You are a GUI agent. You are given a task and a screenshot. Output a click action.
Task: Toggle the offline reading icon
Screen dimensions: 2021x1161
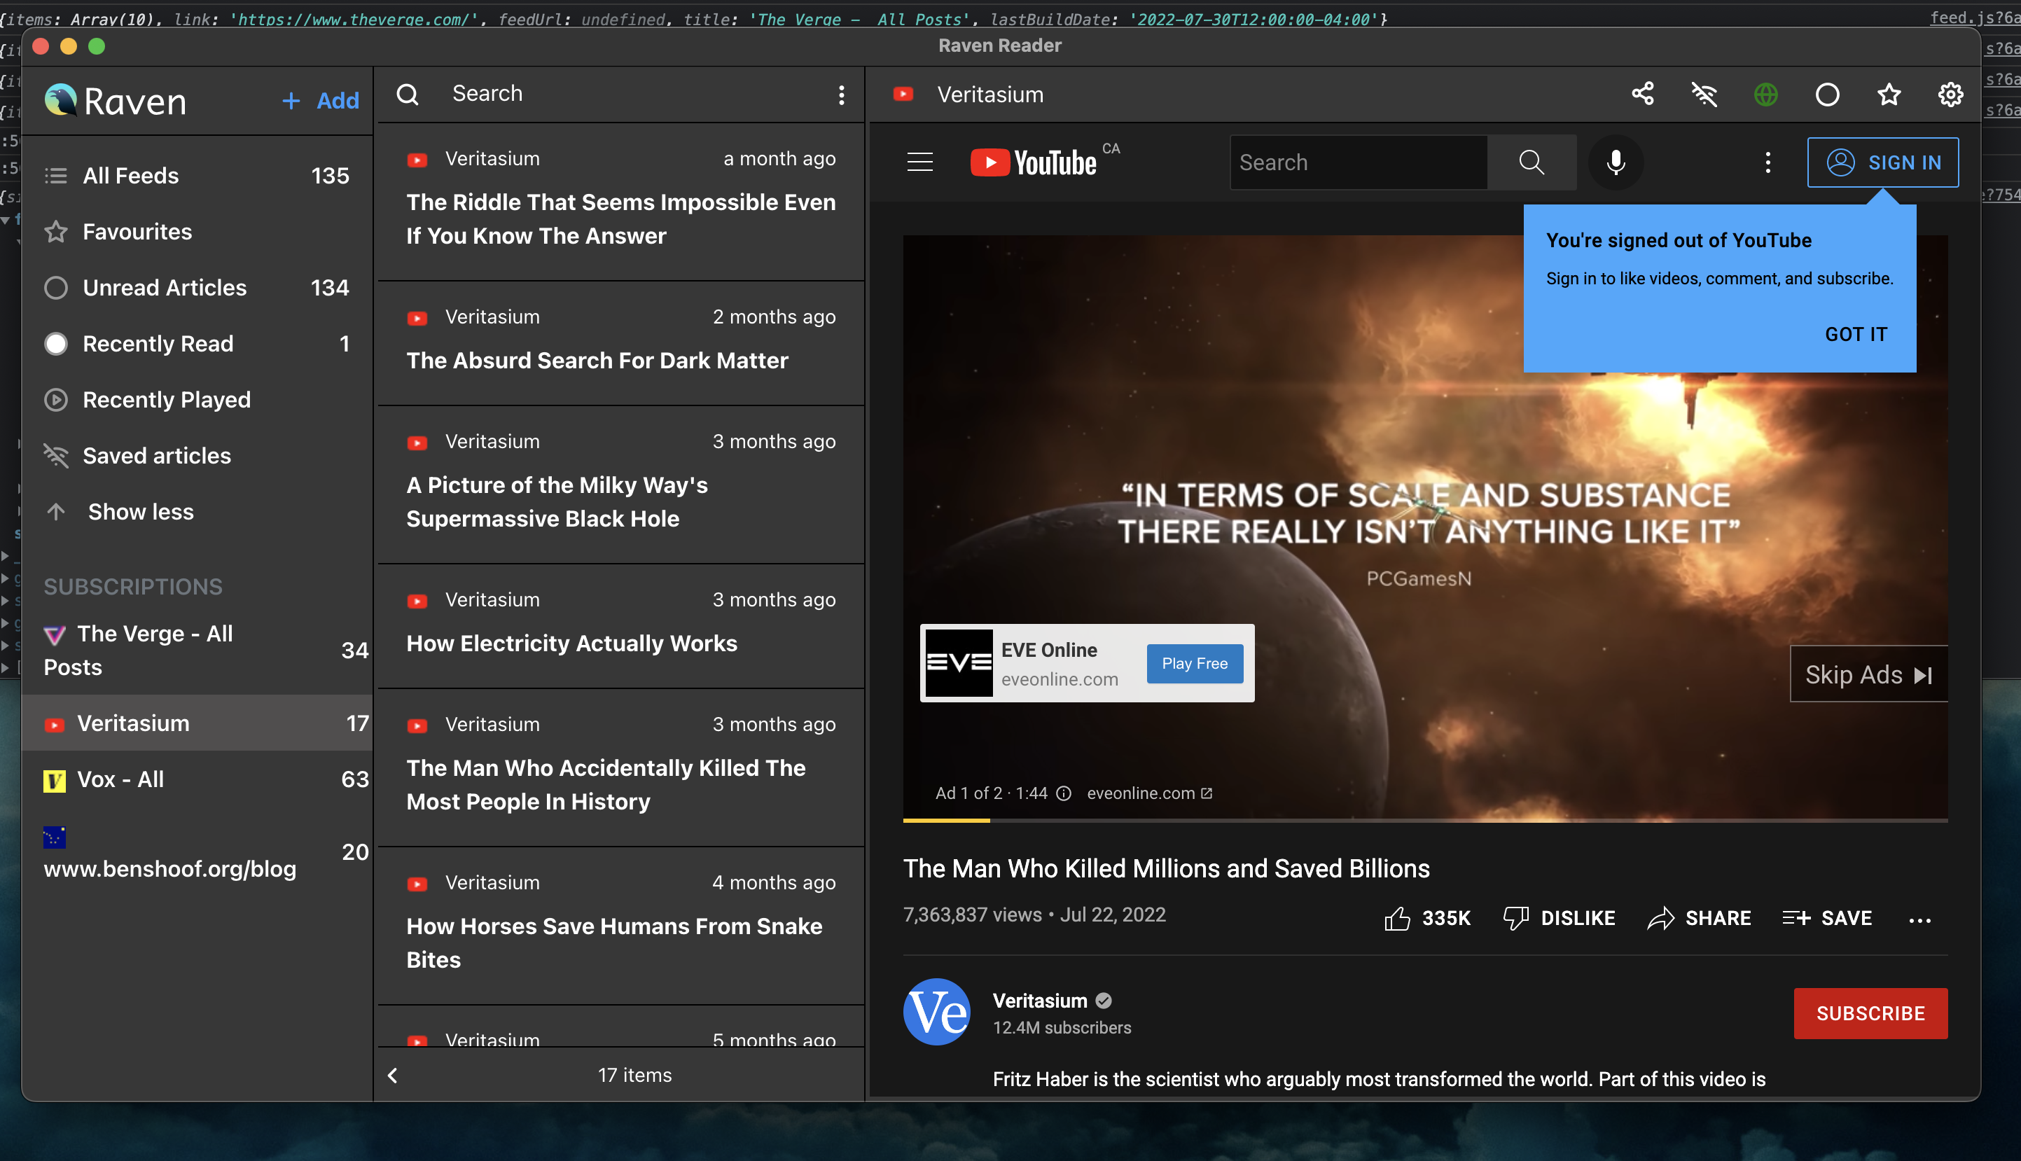[1704, 94]
